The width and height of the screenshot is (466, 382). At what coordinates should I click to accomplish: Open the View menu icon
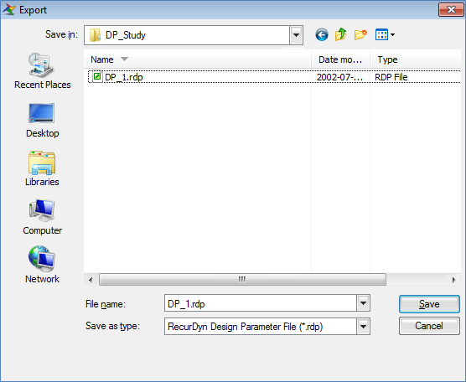pos(381,34)
